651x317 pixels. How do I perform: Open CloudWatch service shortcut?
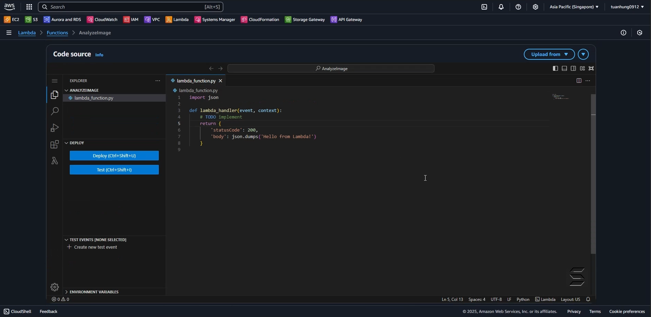pyautogui.click(x=102, y=20)
